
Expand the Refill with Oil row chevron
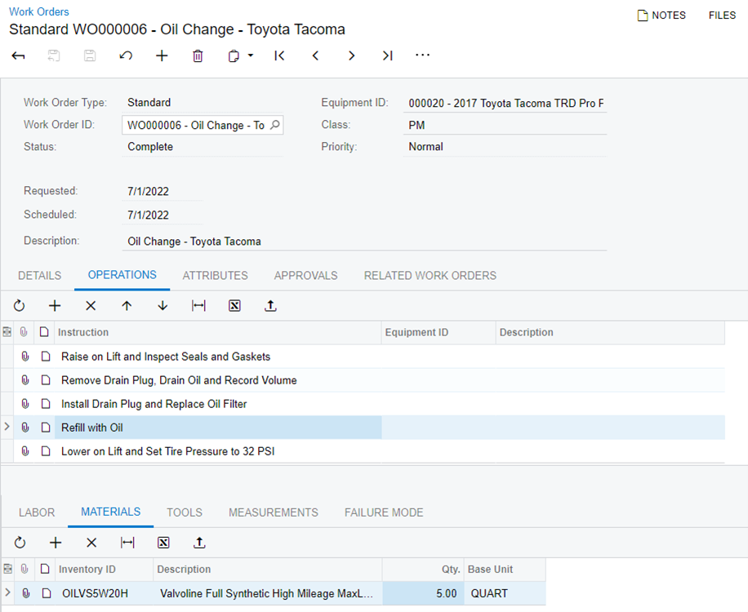(7, 427)
